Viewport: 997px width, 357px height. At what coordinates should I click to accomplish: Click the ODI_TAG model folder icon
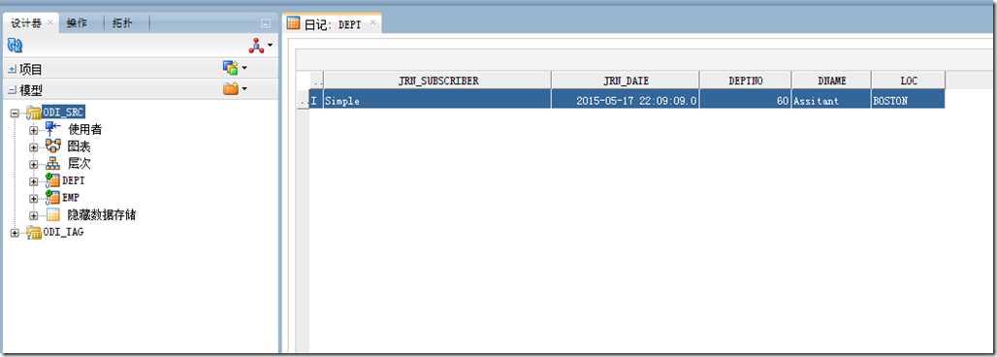coord(33,233)
